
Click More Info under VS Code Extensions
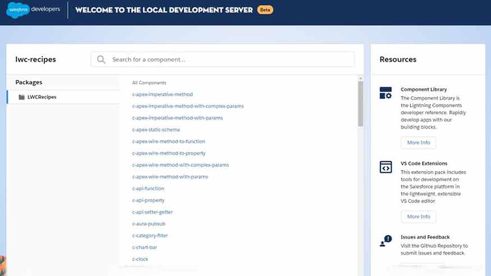point(419,217)
